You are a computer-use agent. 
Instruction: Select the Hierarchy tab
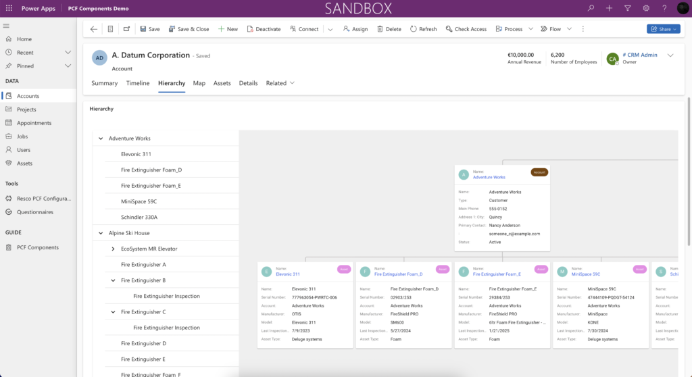point(172,83)
